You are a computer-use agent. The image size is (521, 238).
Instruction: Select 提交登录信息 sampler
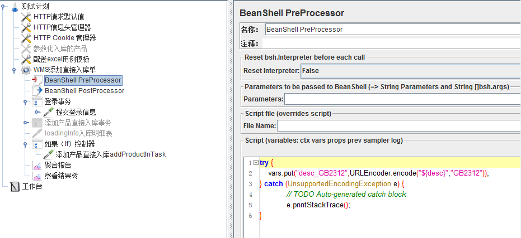pyautogui.click(x=76, y=112)
